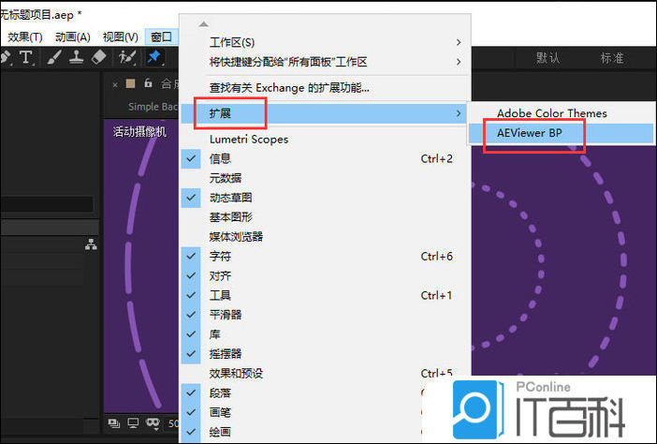Click the 活动摄像机 view label
The image size is (657, 444).
pos(139,132)
